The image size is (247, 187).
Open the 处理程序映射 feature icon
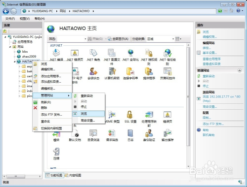pyautogui.click(x=149, y=115)
